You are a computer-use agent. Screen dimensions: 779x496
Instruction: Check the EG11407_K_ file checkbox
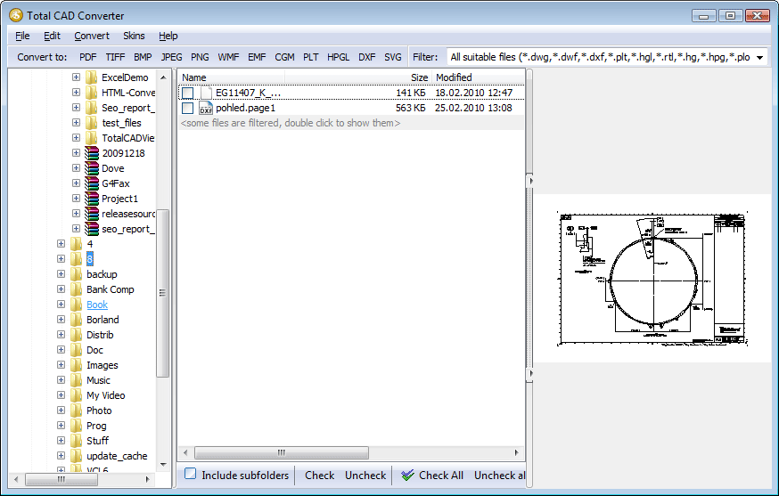[187, 93]
